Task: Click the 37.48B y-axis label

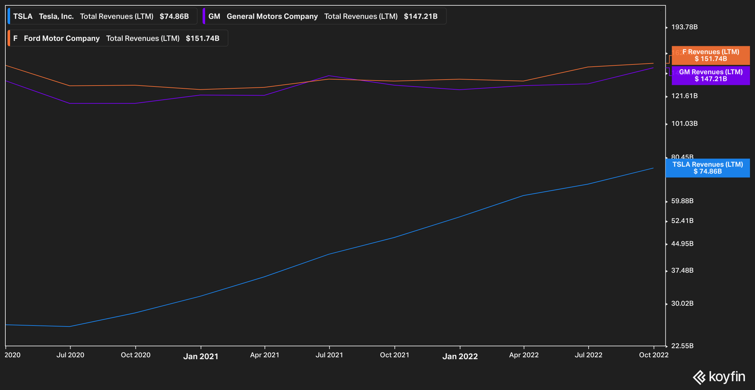Action: click(x=682, y=270)
